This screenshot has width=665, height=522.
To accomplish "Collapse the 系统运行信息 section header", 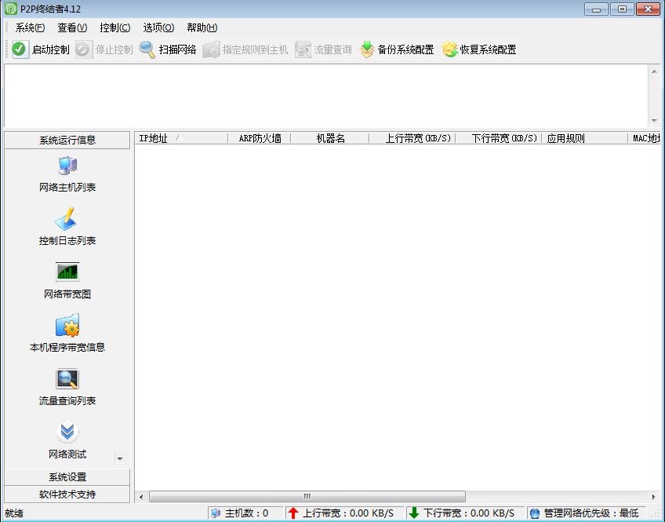I will click(x=67, y=141).
